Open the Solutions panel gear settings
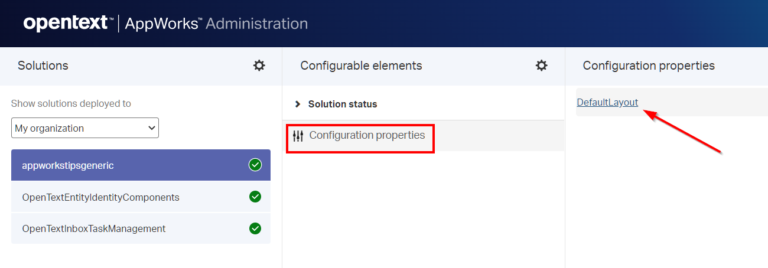 (x=259, y=66)
